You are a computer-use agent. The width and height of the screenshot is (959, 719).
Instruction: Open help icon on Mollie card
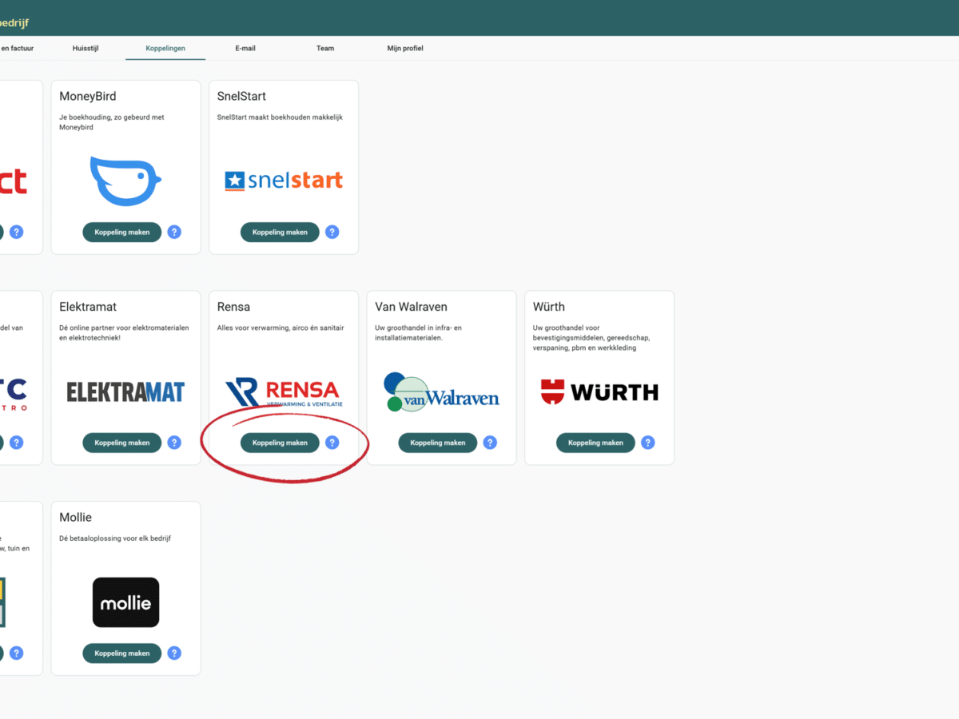[x=174, y=653]
